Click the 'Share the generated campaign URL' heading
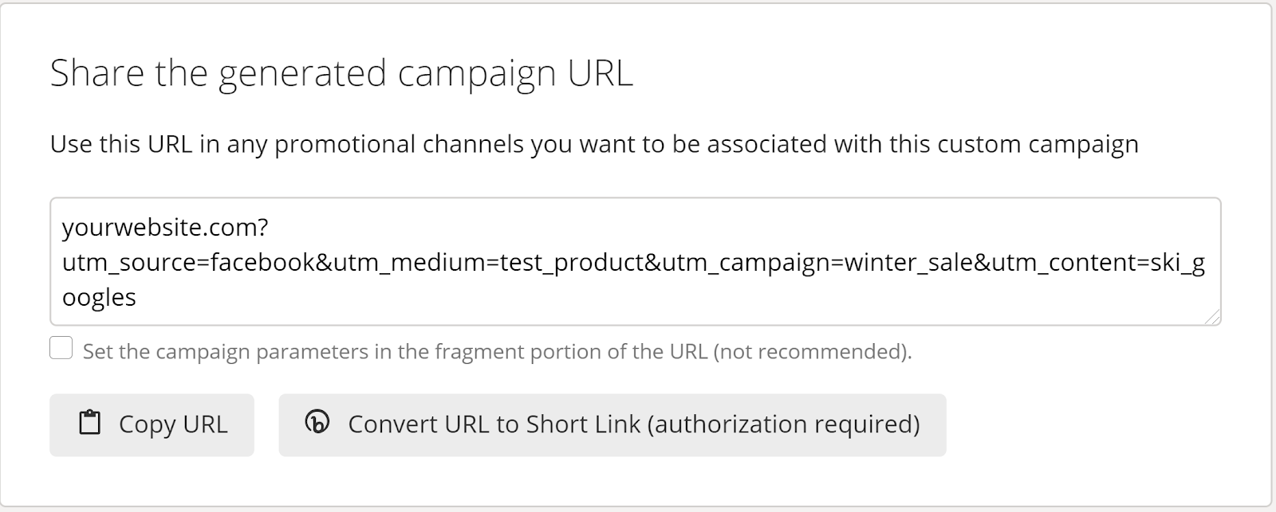This screenshot has height=512, width=1276. click(x=341, y=74)
